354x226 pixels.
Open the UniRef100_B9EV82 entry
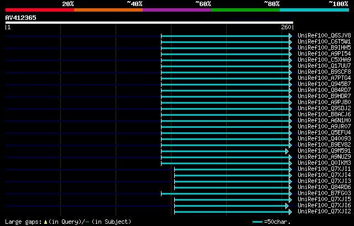tap(324, 145)
